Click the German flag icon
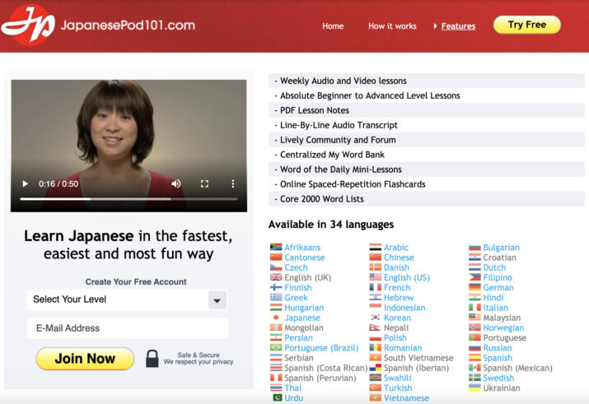 click(x=474, y=287)
